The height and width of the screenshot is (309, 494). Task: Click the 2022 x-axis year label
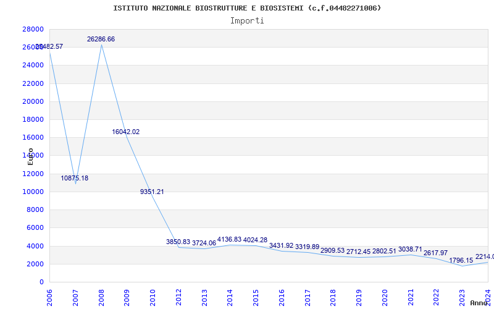click(437, 298)
